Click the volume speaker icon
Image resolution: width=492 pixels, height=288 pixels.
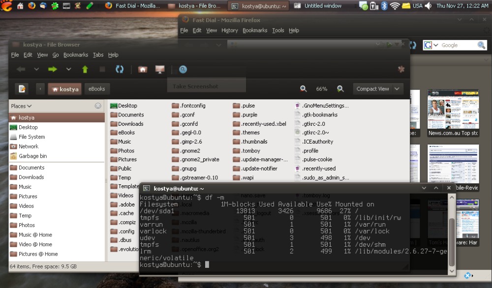(428, 5)
